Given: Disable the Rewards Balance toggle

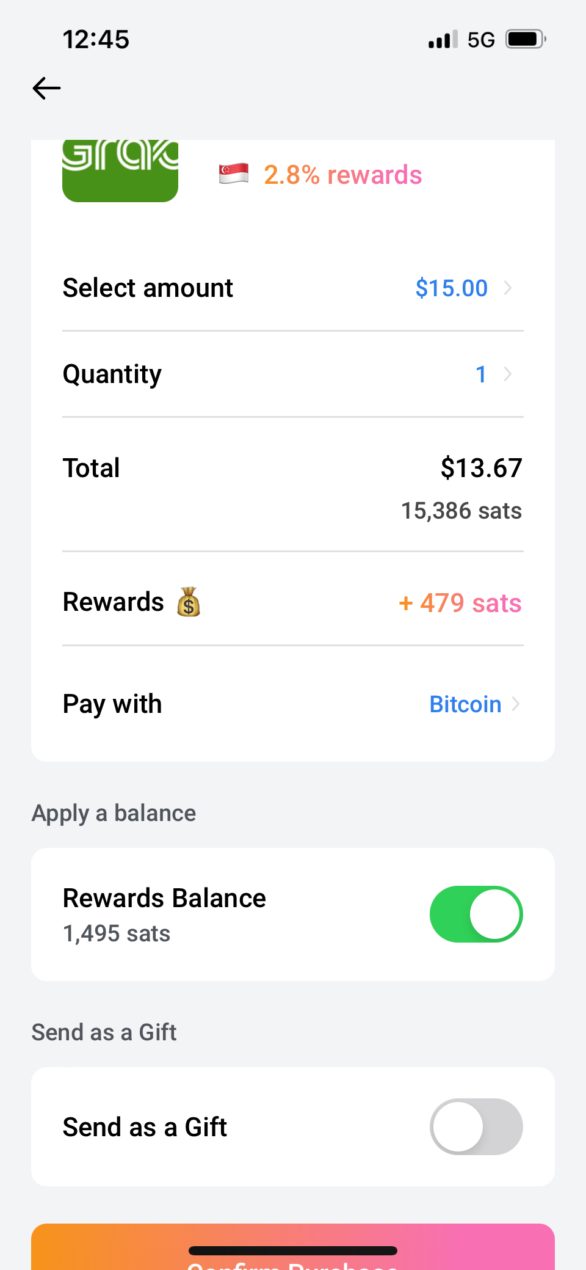Looking at the screenshot, I should coord(476,914).
